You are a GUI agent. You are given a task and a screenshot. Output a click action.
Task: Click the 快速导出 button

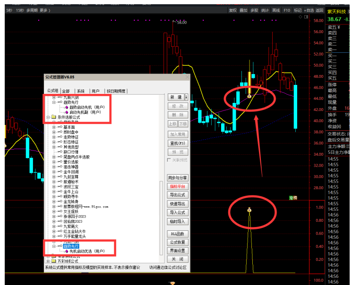click(x=178, y=204)
